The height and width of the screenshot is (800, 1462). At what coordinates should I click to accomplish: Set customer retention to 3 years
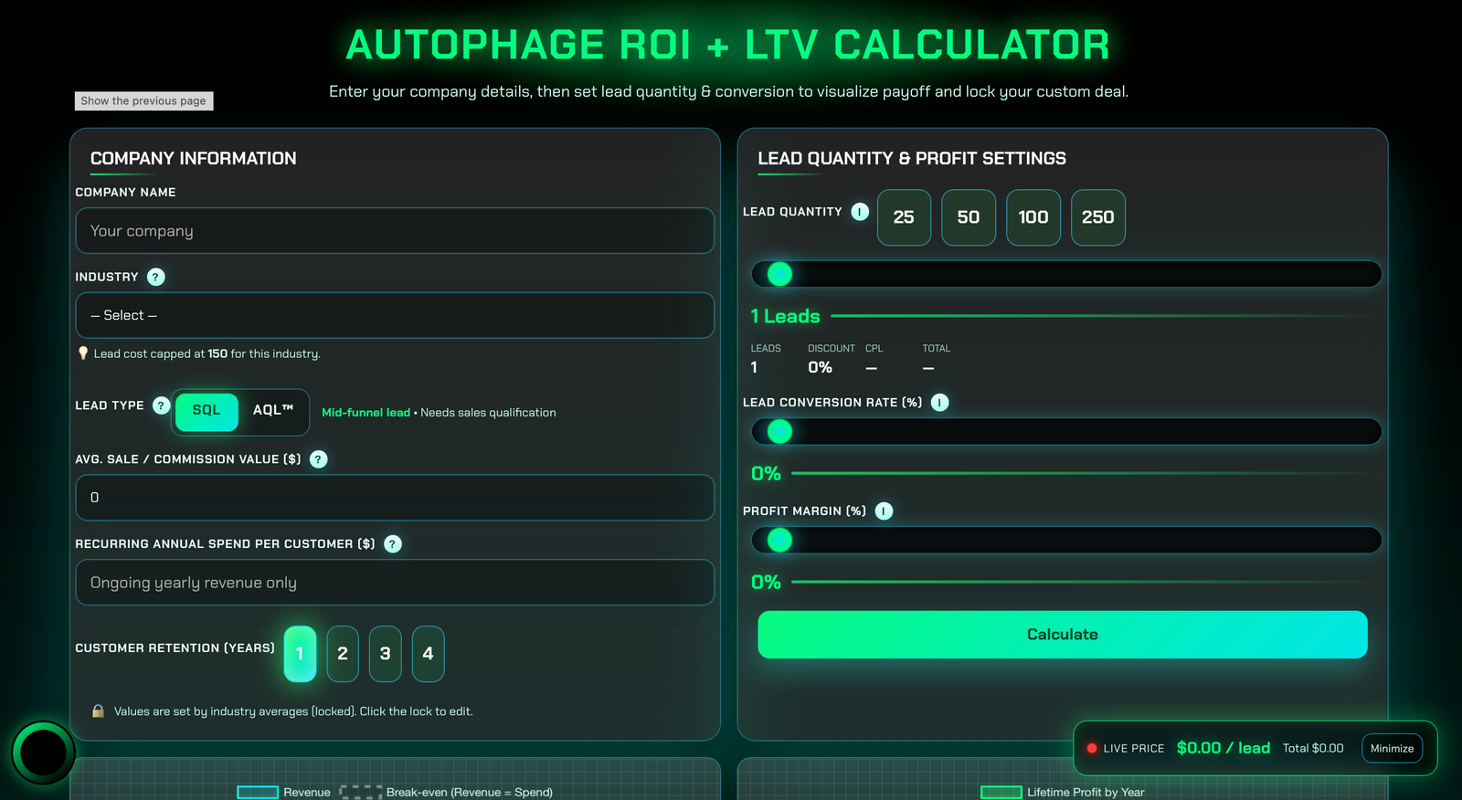(386, 654)
